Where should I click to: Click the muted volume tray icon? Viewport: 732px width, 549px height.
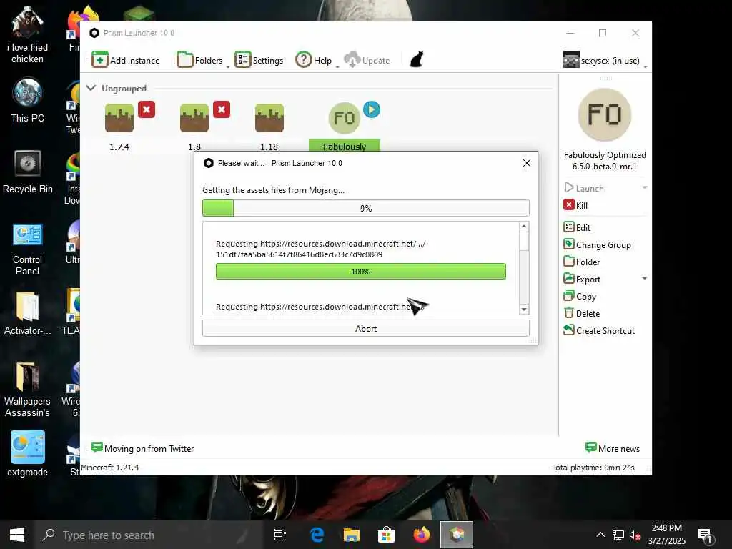(x=635, y=535)
